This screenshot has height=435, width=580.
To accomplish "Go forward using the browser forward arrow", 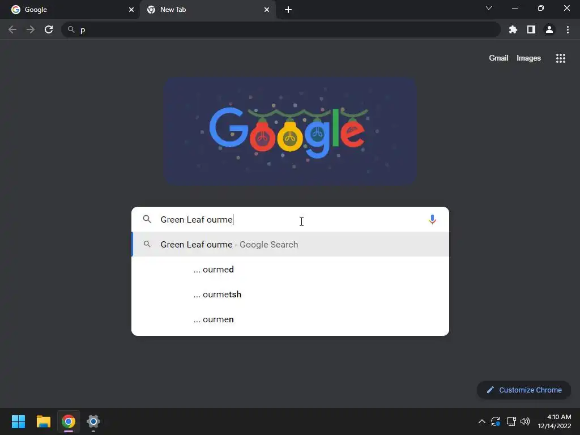I will (31, 29).
